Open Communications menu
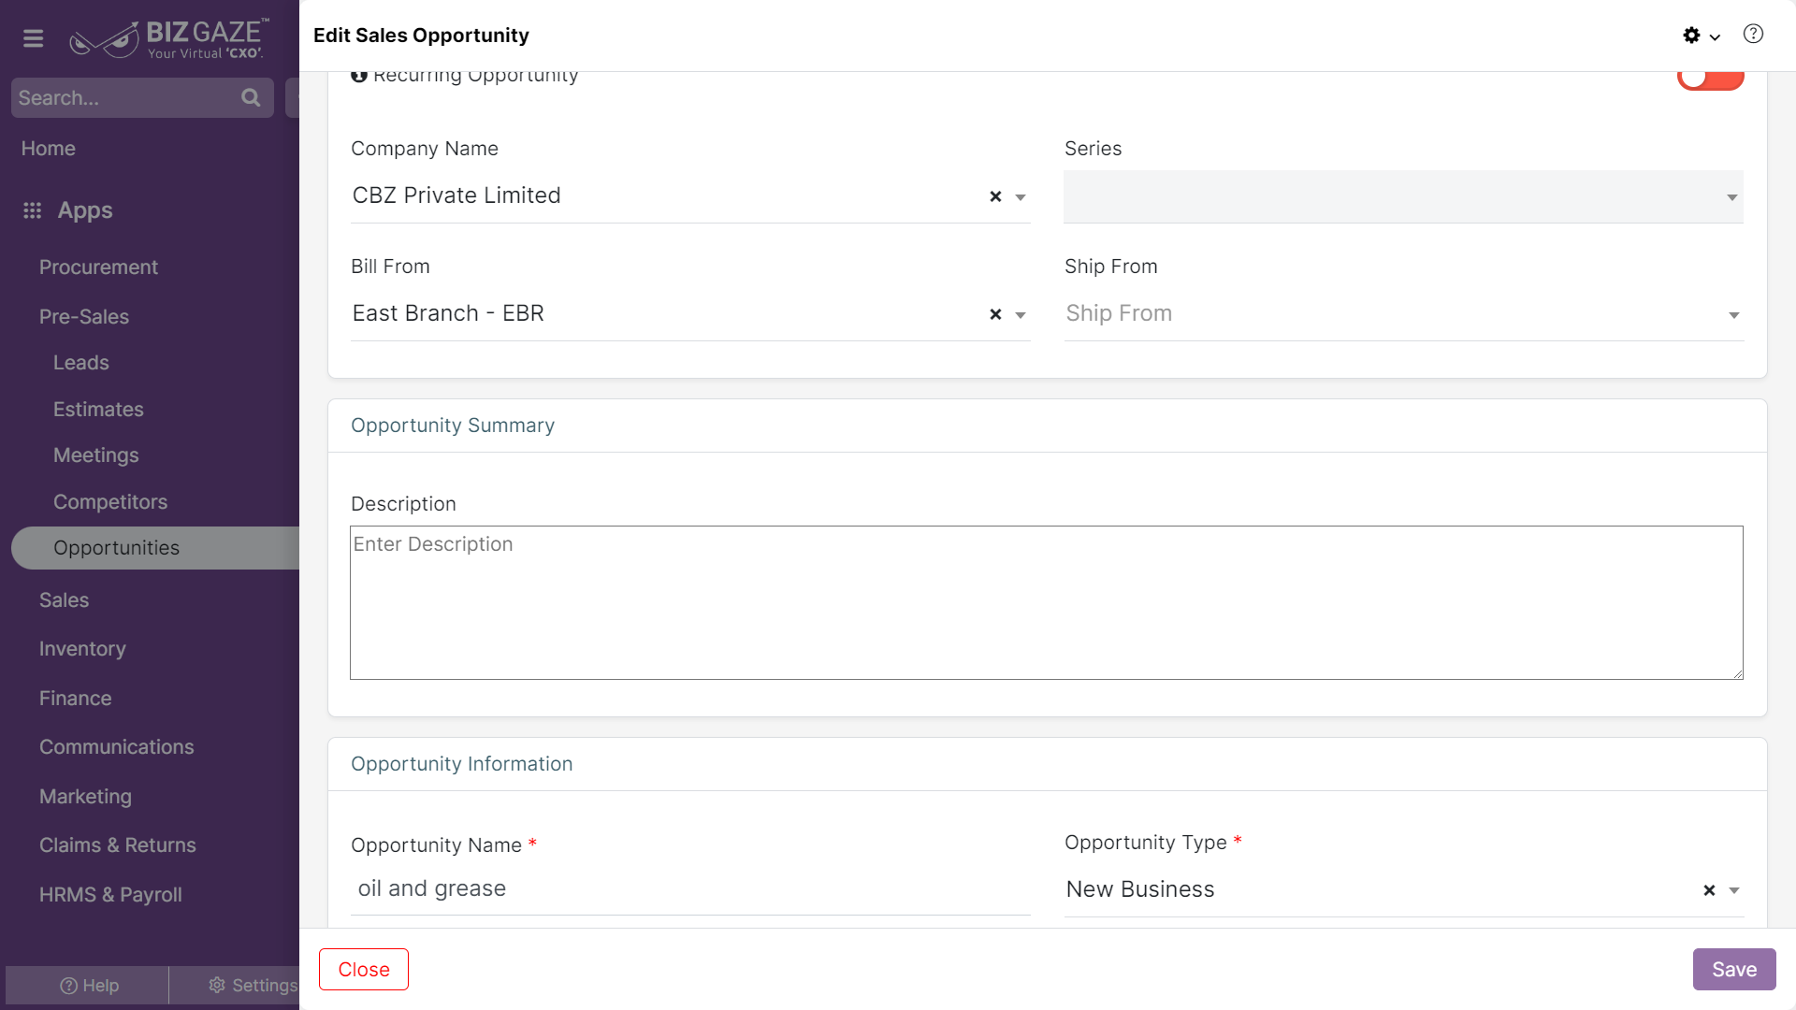 click(x=117, y=747)
